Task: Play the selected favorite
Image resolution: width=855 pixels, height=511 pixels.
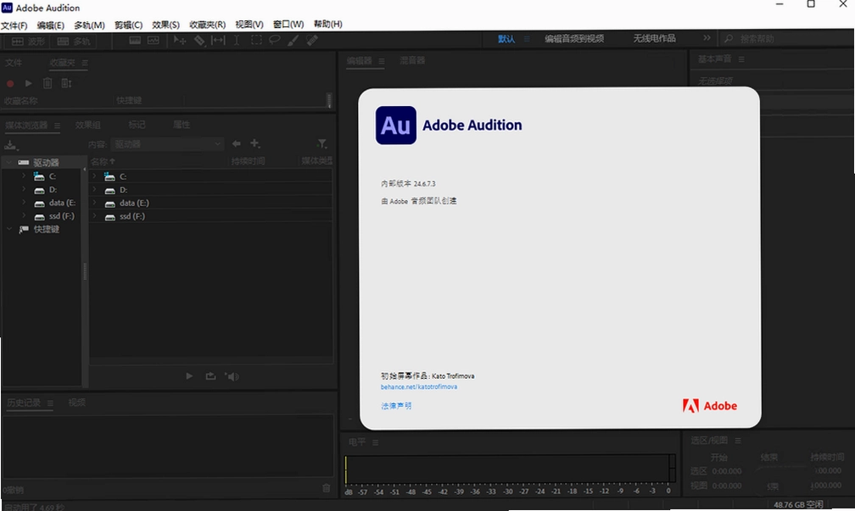Action: (x=28, y=83)
